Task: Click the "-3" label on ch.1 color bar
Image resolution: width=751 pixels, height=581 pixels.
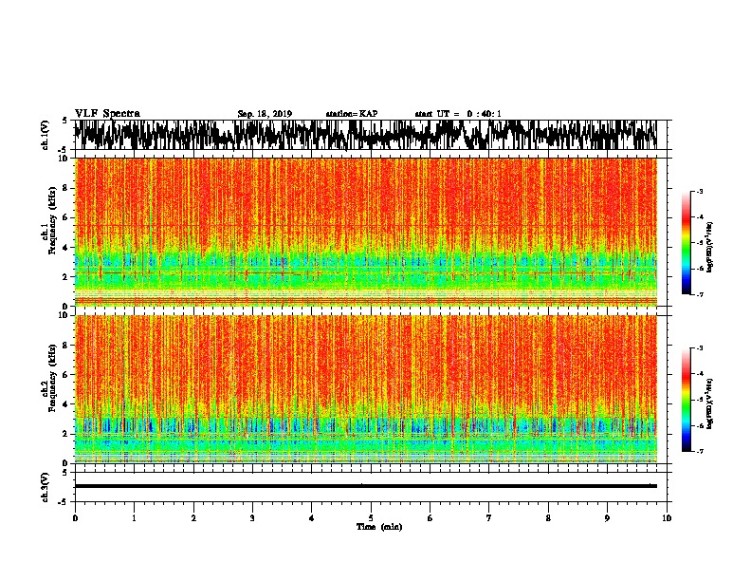Action: click(x=700, y=191)
